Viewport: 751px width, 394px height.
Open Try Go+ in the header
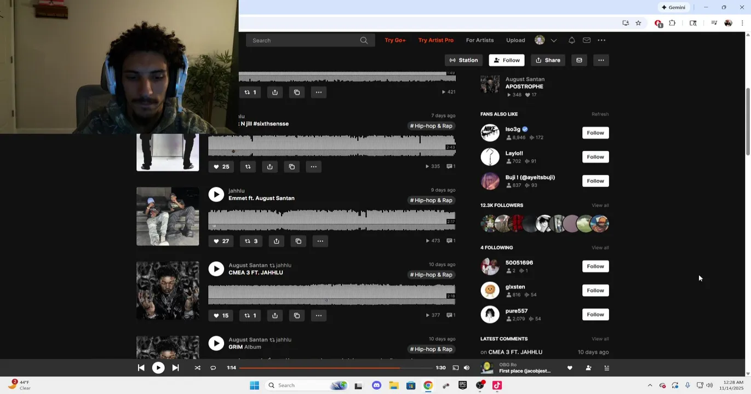coord(395,40)
